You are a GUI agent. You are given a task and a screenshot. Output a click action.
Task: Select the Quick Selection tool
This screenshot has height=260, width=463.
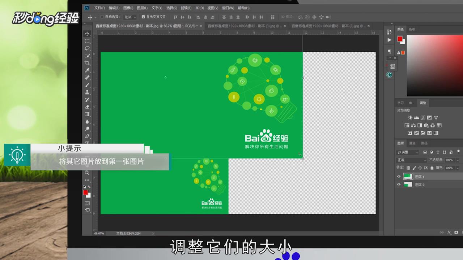click(x=87, y=56)
